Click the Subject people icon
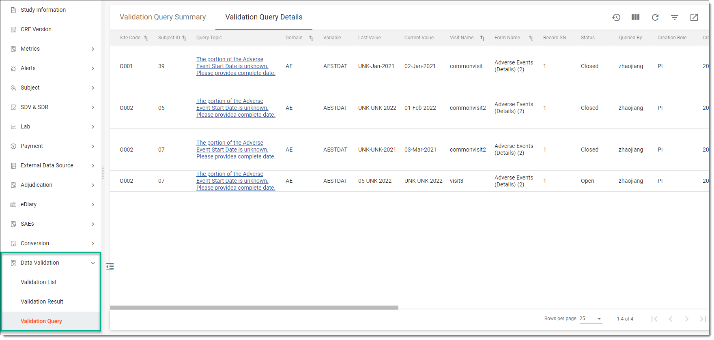 point(13,88)
